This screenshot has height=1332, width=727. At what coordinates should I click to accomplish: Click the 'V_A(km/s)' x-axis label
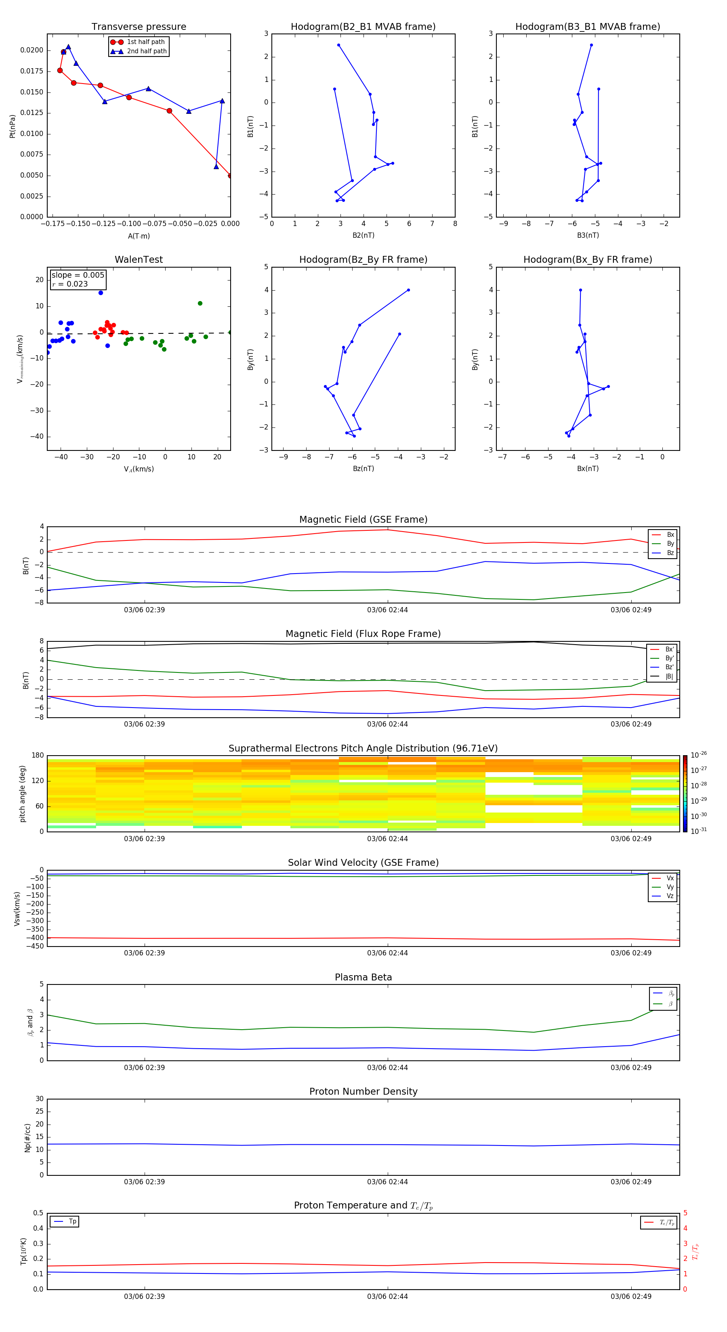click(x=139, y=469)
